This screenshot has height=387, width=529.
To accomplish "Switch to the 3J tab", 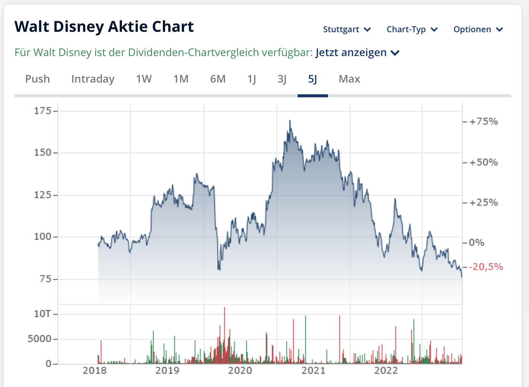I will tap(282, 79).
